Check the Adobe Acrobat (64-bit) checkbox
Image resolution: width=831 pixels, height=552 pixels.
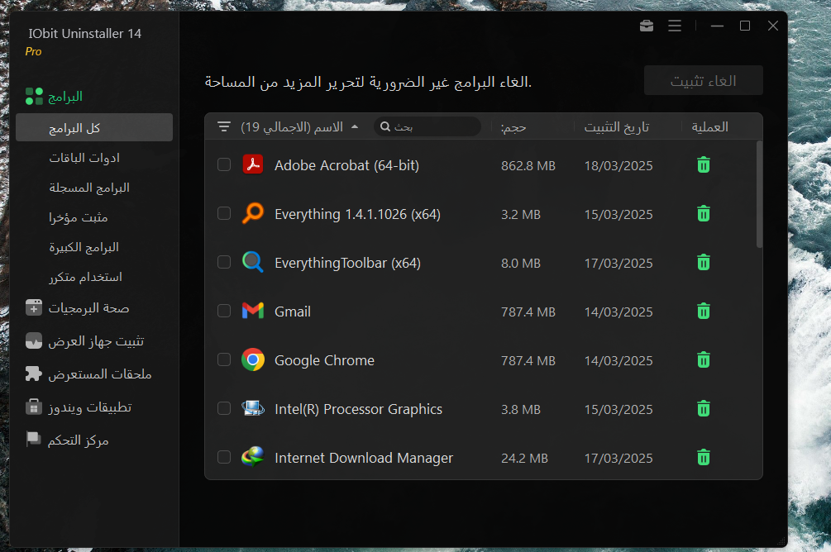(x=224, y=165)
